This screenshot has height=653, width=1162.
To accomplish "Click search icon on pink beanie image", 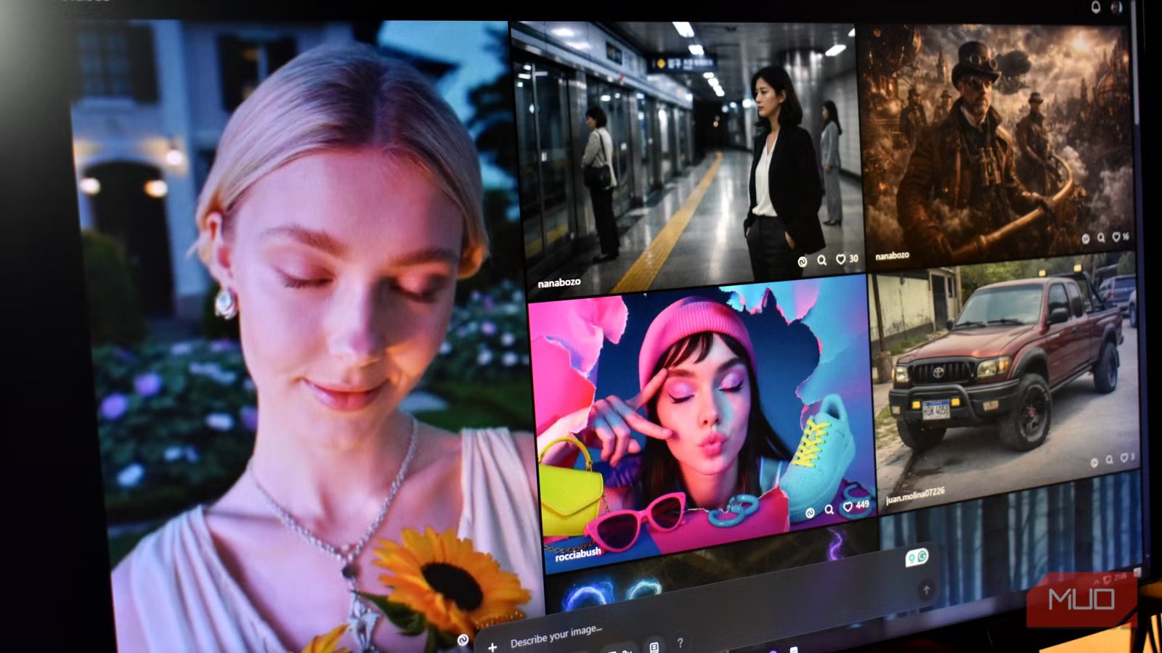I will pyautogui.click(x=829, y=510).
